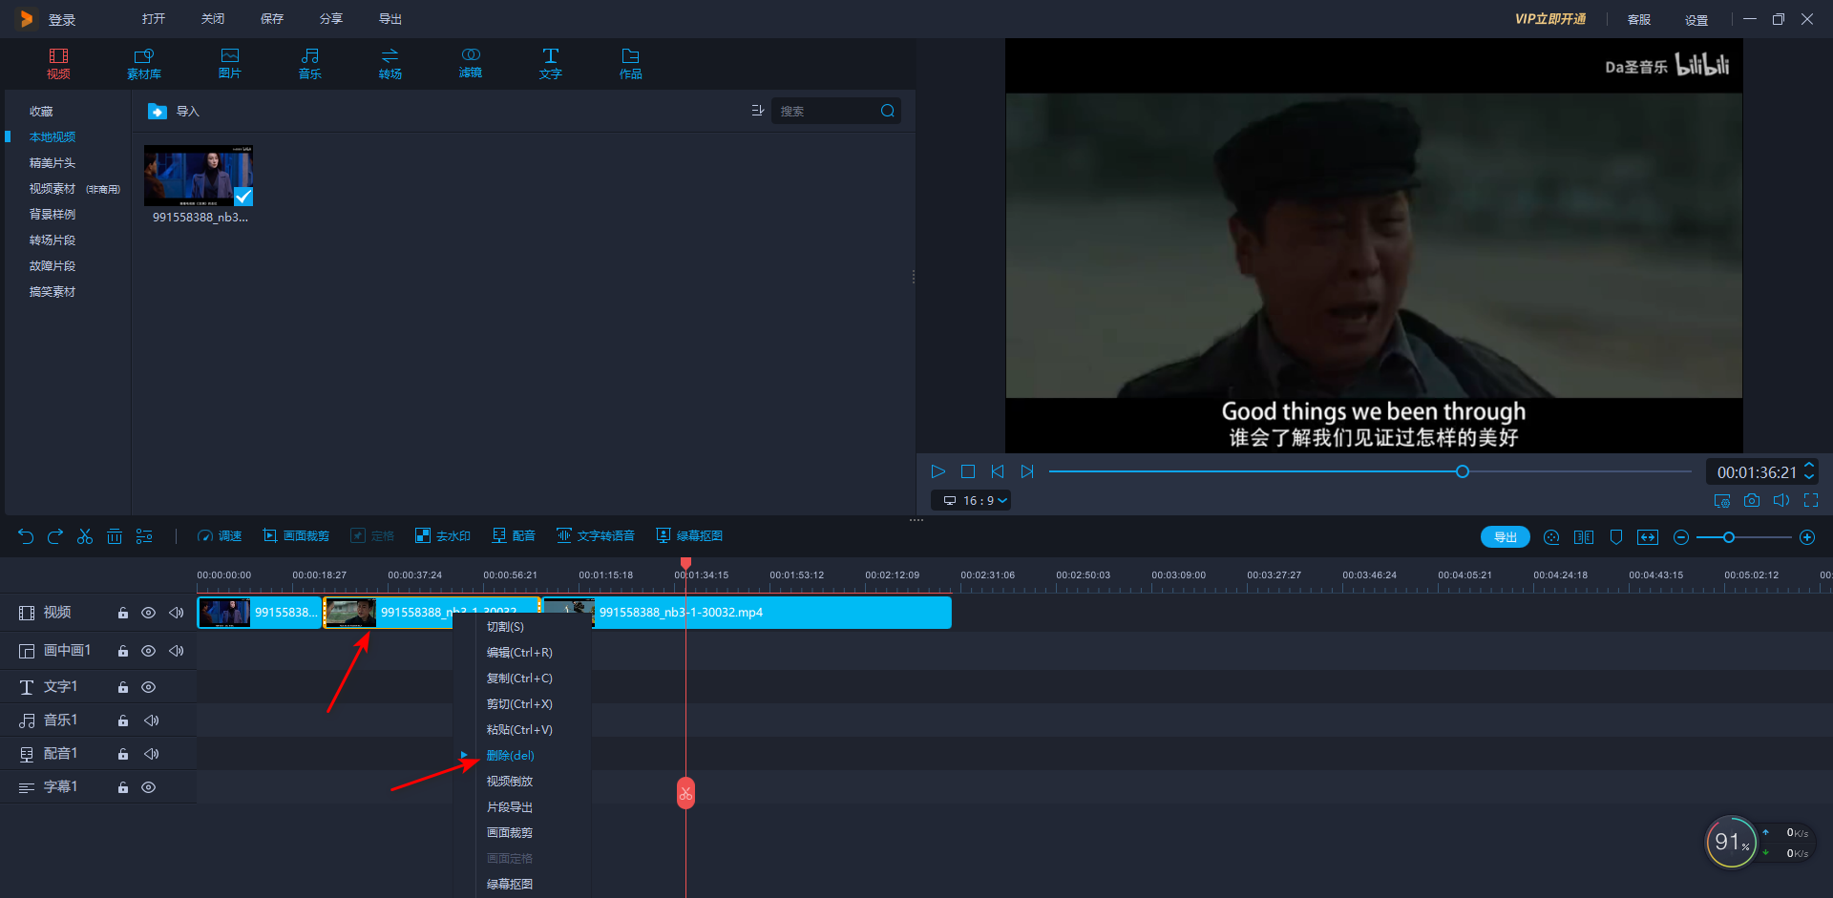Click the zoom in plus icon on timeline

tap(1806, 537)
